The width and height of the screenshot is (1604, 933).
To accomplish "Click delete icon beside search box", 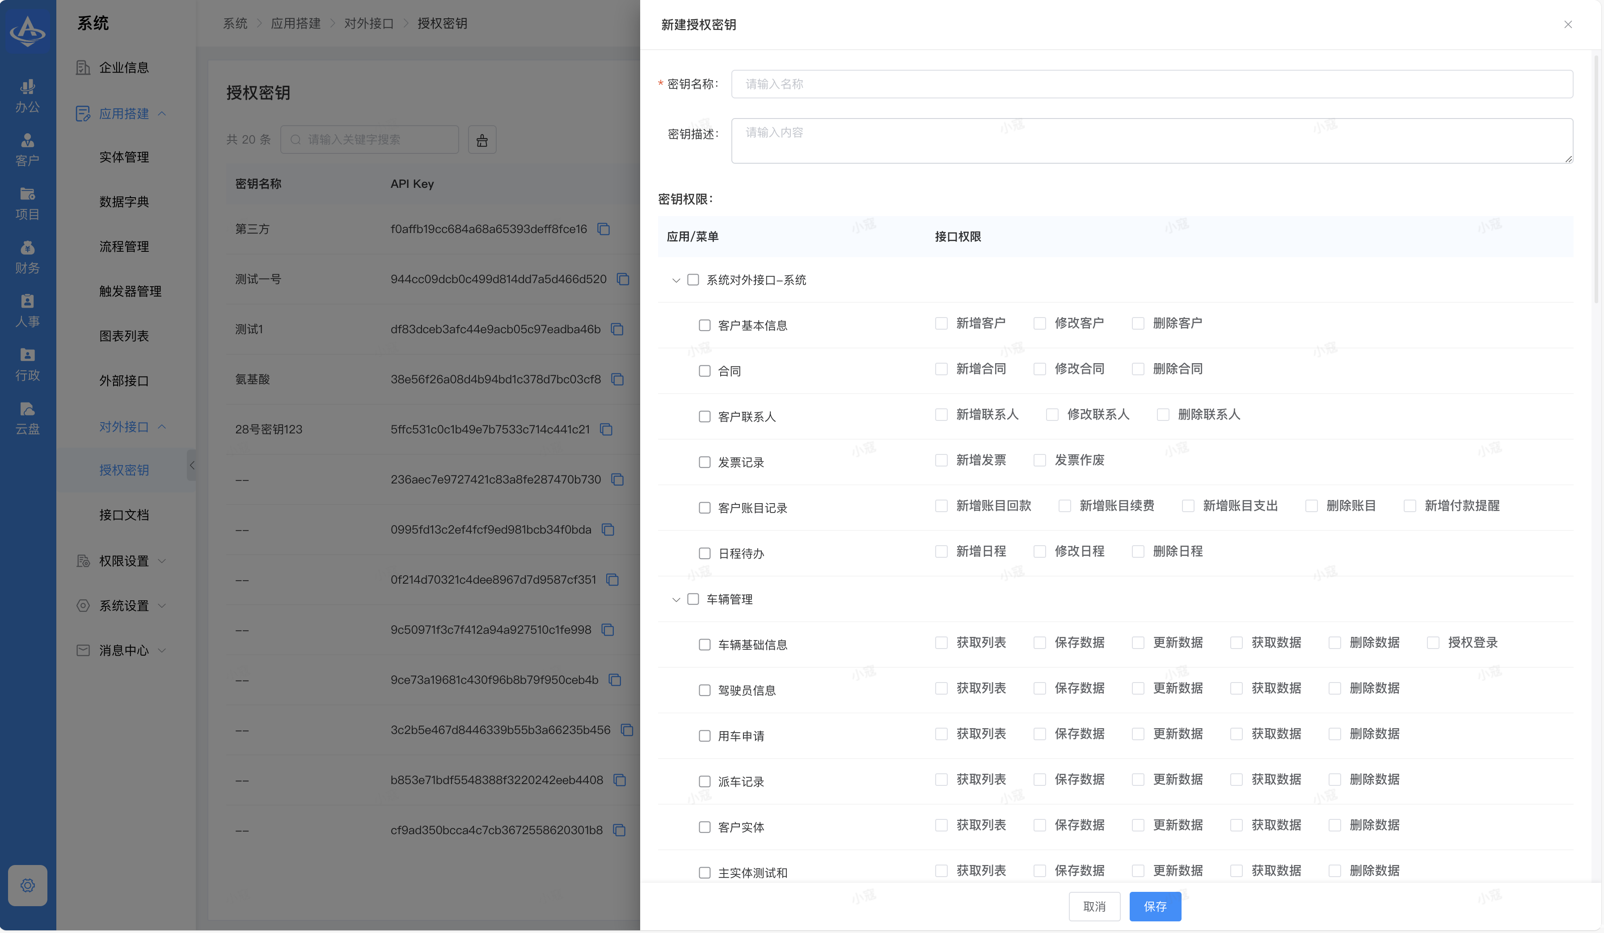I will coord(482,140).
